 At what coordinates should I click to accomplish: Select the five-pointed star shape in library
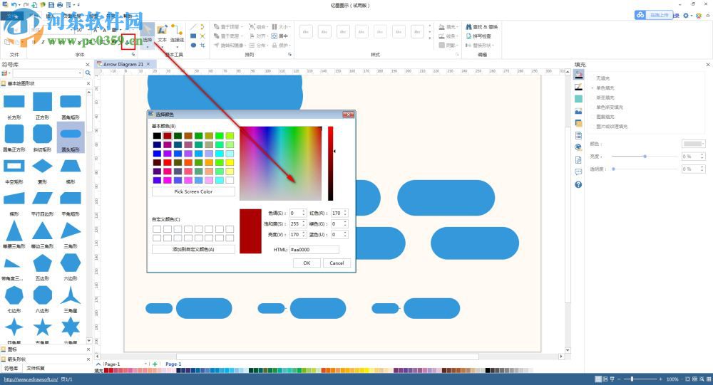pos(42,327)
